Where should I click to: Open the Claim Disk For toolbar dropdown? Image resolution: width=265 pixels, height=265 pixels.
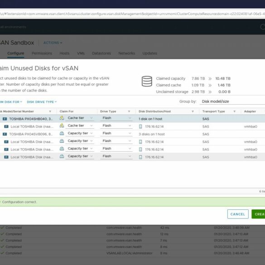[11, 102]
